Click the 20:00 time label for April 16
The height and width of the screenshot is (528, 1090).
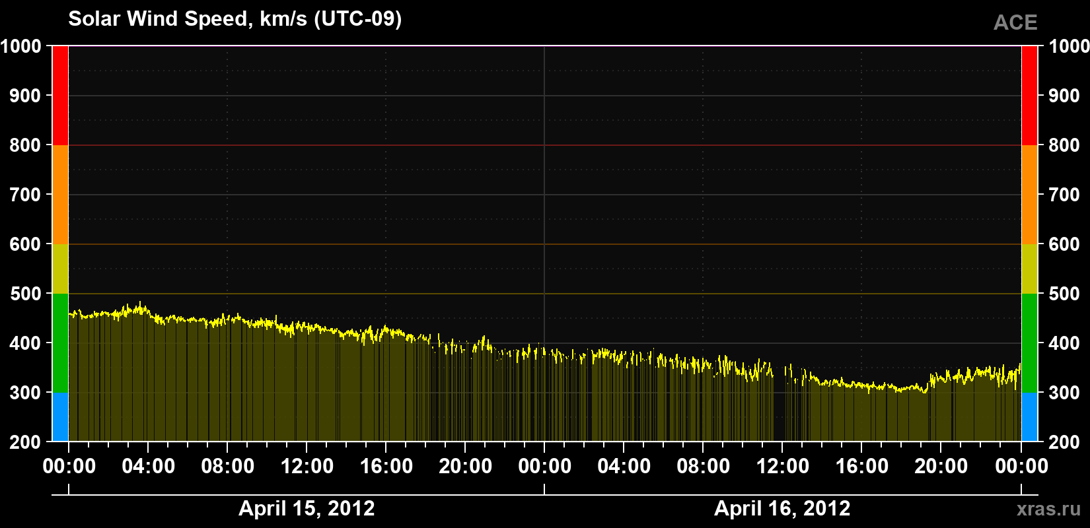tap(941, 467)
